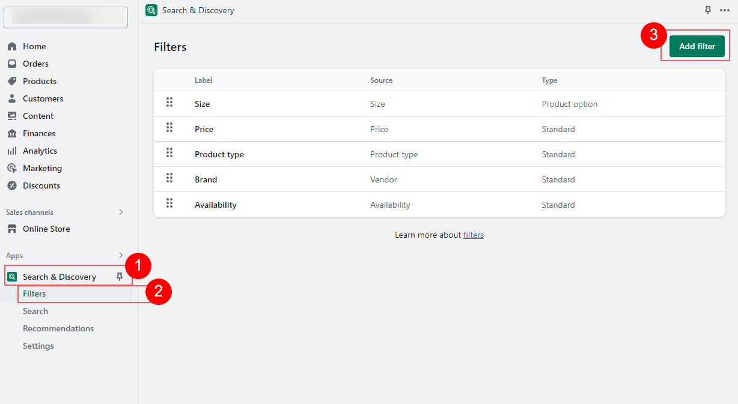The image size is (738, 404).
Task: Select Search & Discovery app
Action: [x=59, y=277]
